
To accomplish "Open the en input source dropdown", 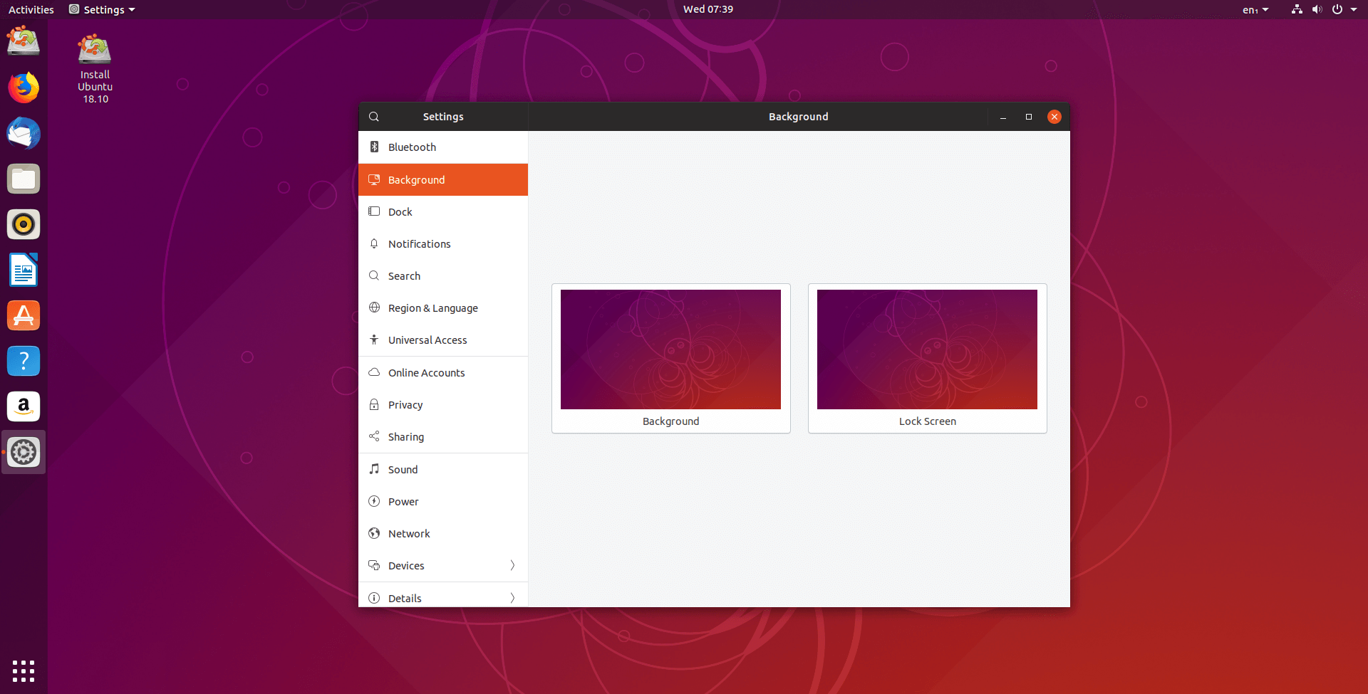I will tap(1255, 9).
